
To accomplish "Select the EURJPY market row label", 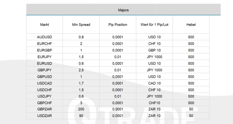I will coord(44,57).
